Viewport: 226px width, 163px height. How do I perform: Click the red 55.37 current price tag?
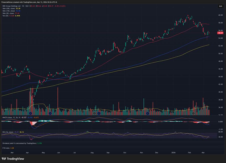coord(220,33)
